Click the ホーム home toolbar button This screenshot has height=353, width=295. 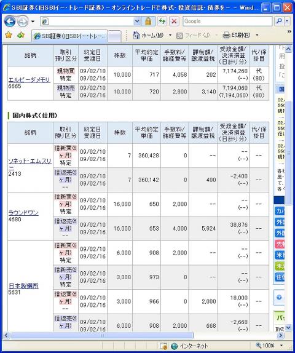point(148,35)
